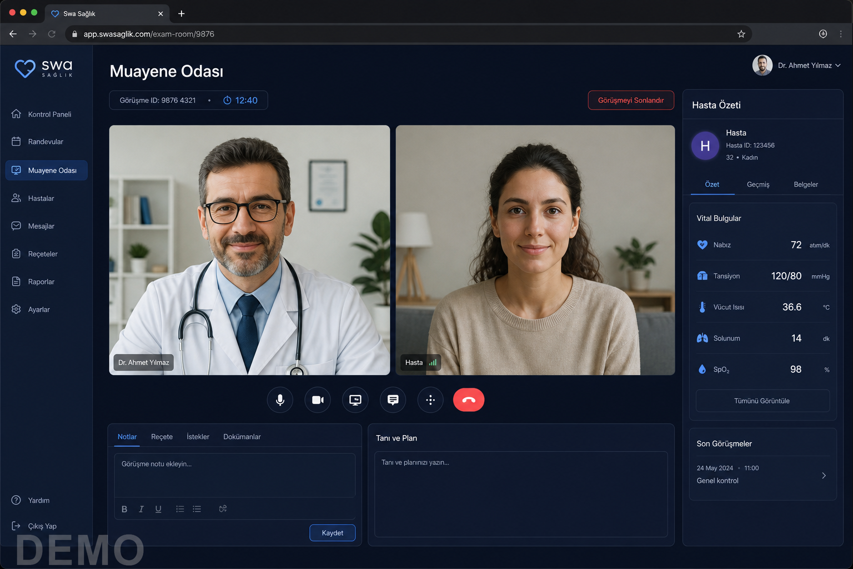Open Randevular from the sidebar
Viewport: 853px width, 569px height.
pos(47,142)
